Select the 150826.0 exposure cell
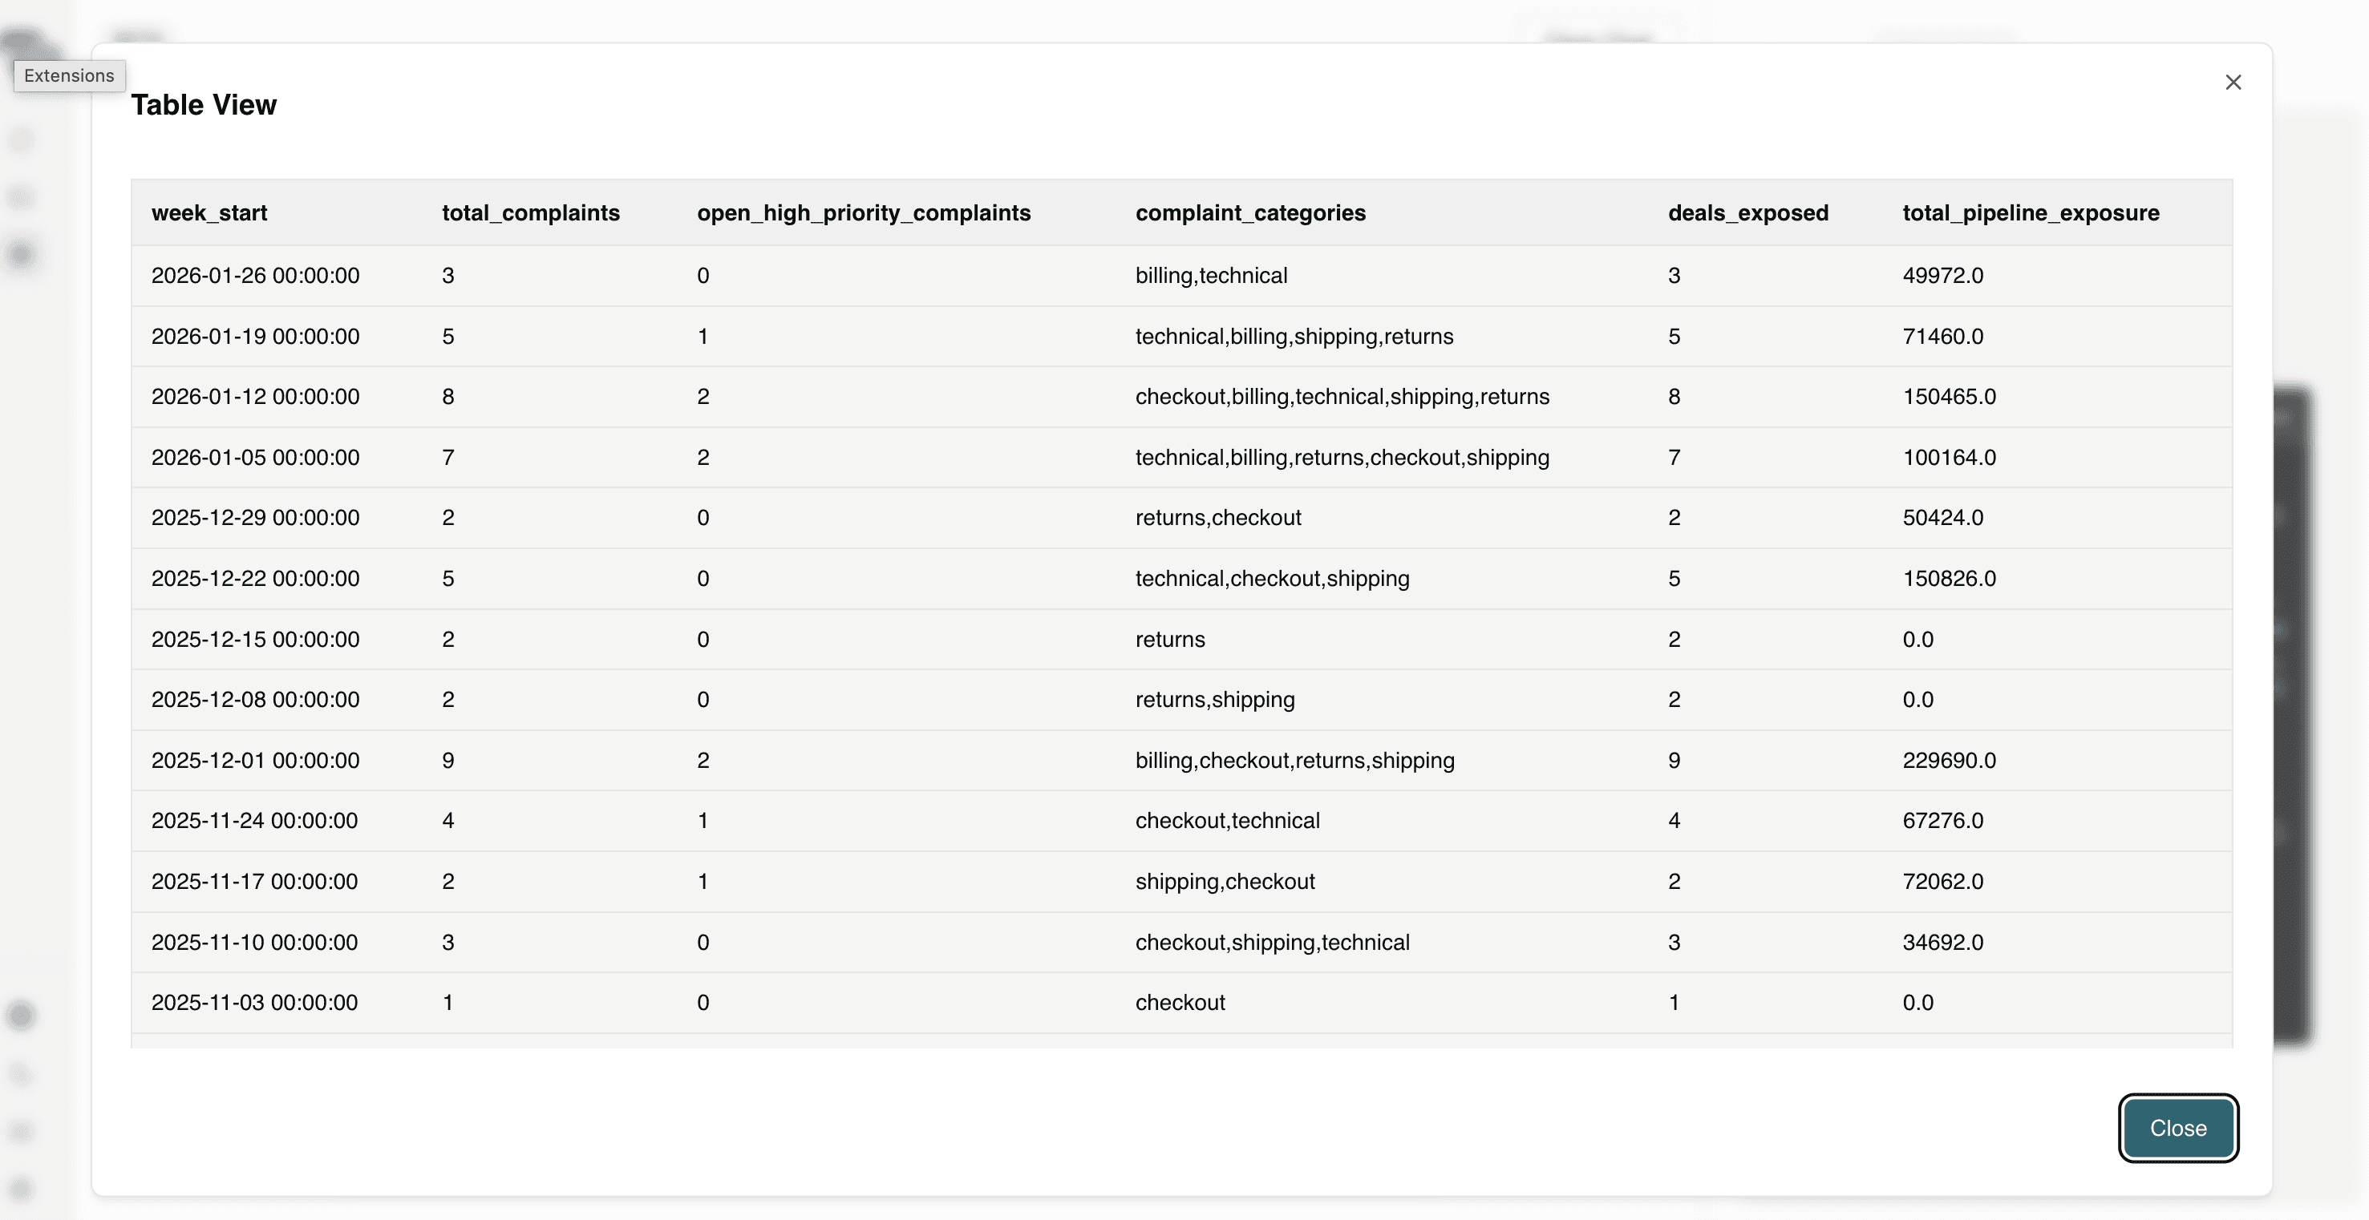Image resolution: width=2369 pixels, height=1220 pixels. pyautogui.click(x=1949, y=578)
